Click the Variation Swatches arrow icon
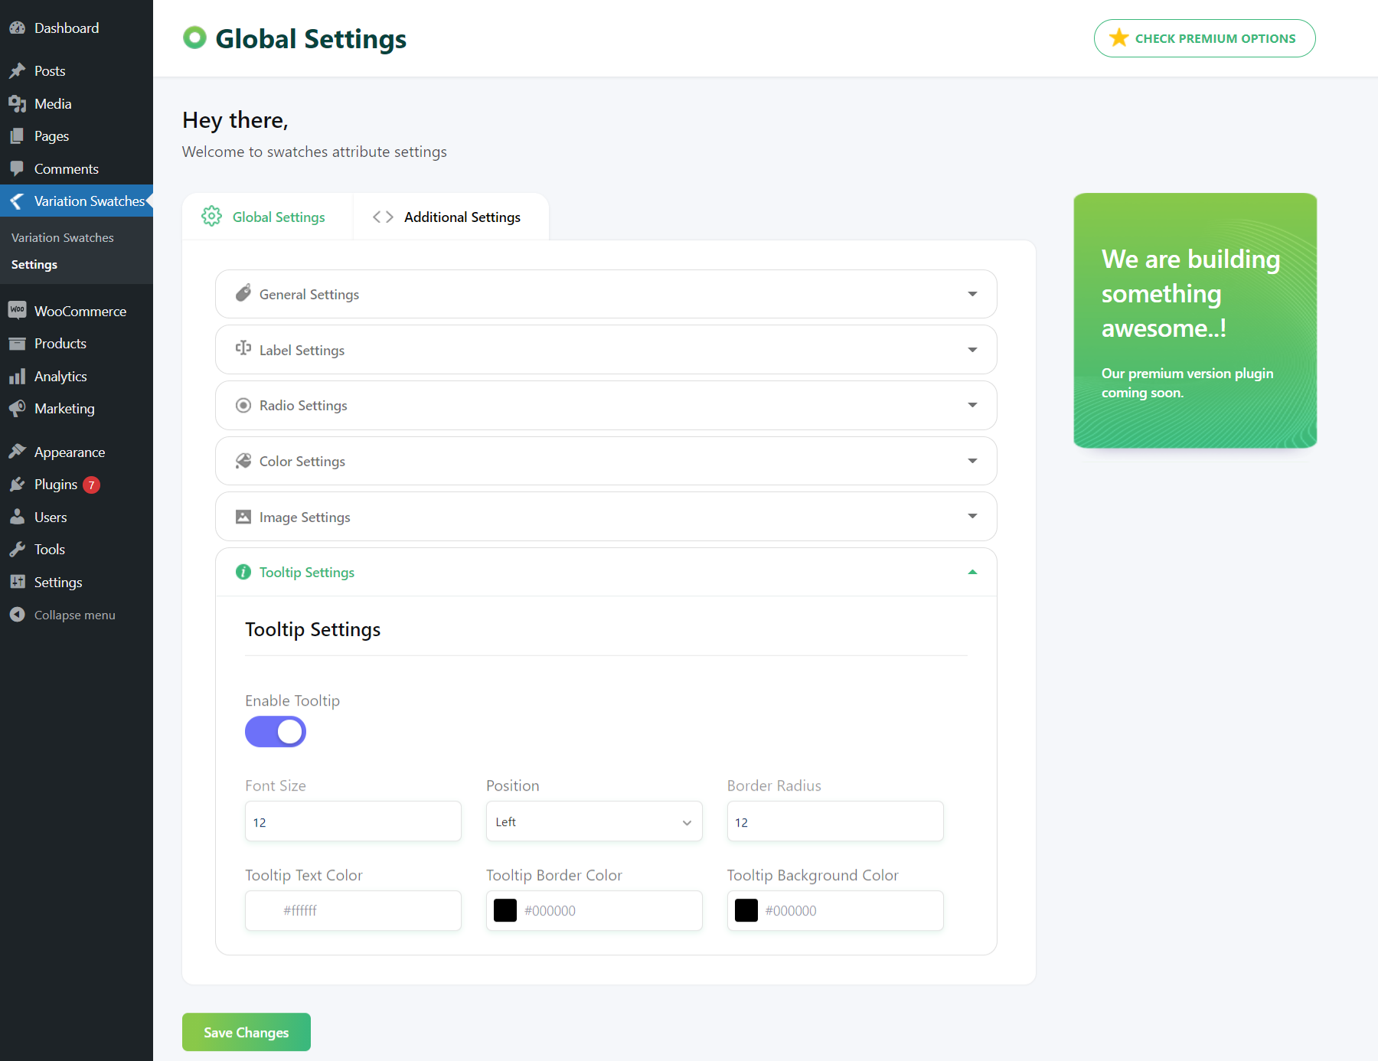This screenshot has height=1061, width=1378. 17,201
